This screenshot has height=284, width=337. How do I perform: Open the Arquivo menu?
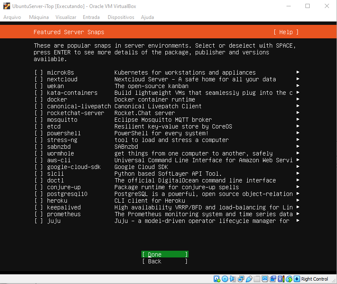12,17
